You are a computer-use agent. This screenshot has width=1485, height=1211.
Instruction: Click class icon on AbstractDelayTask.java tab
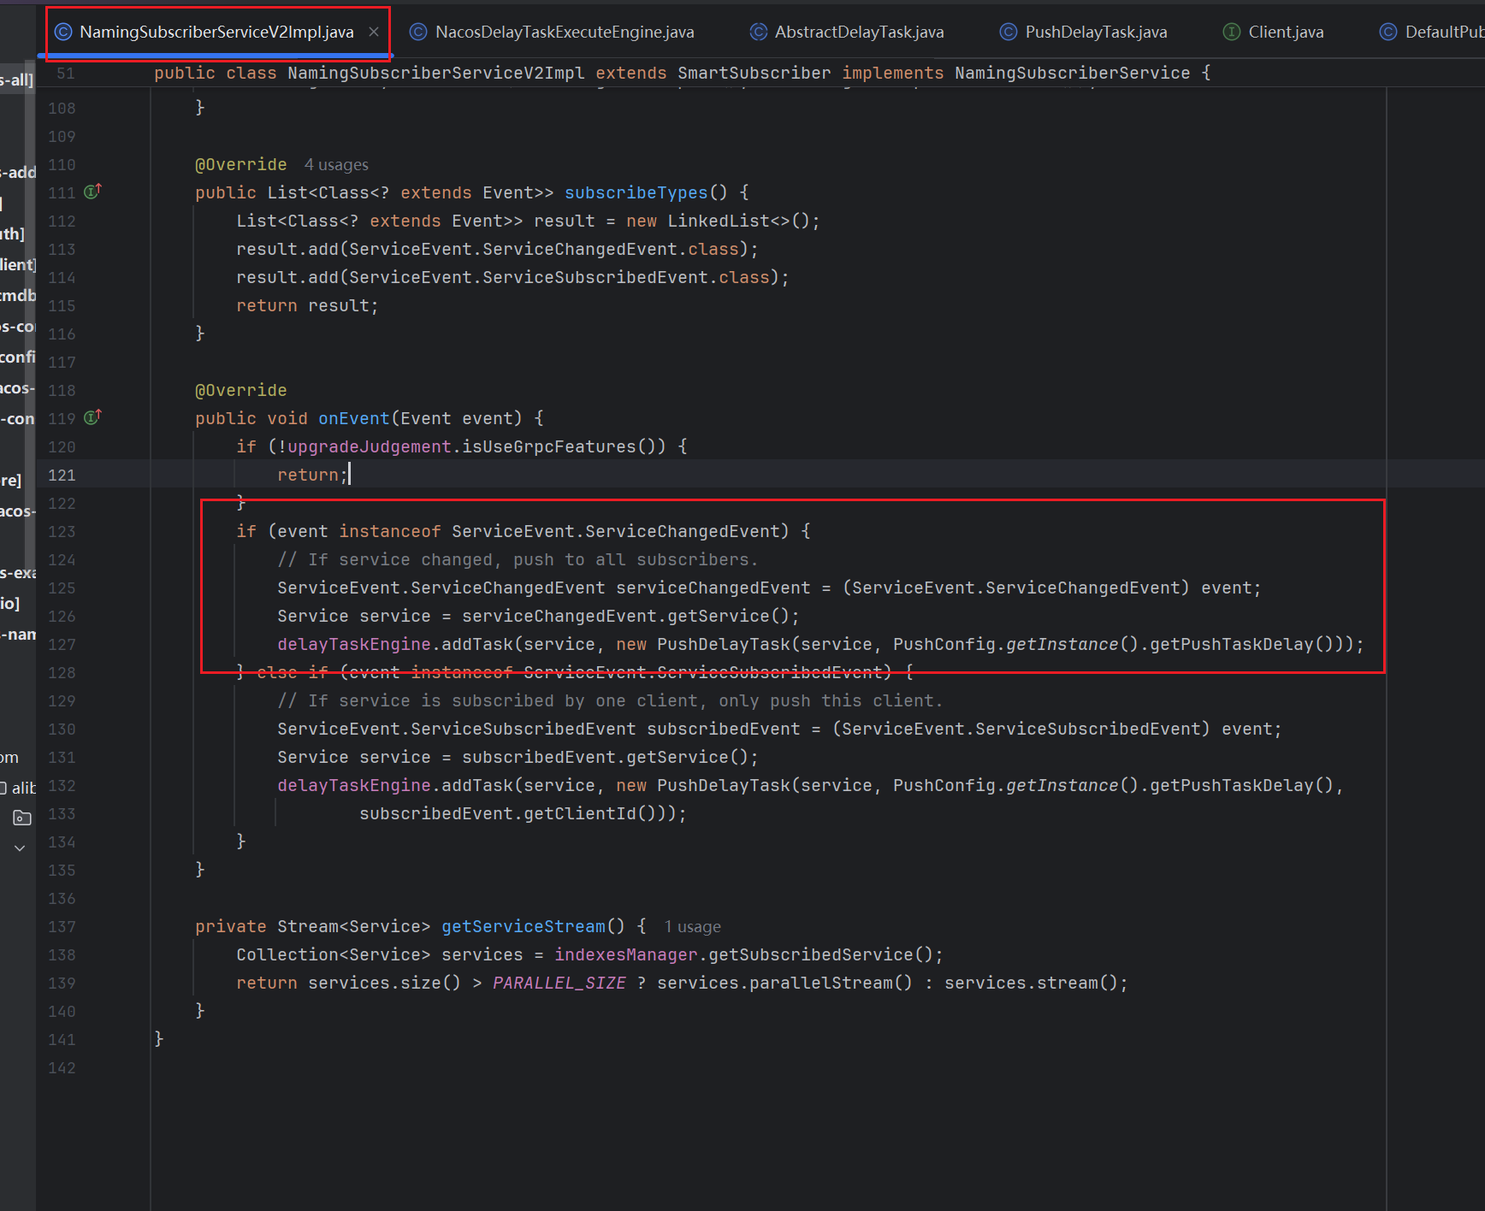tap(758, 32)
